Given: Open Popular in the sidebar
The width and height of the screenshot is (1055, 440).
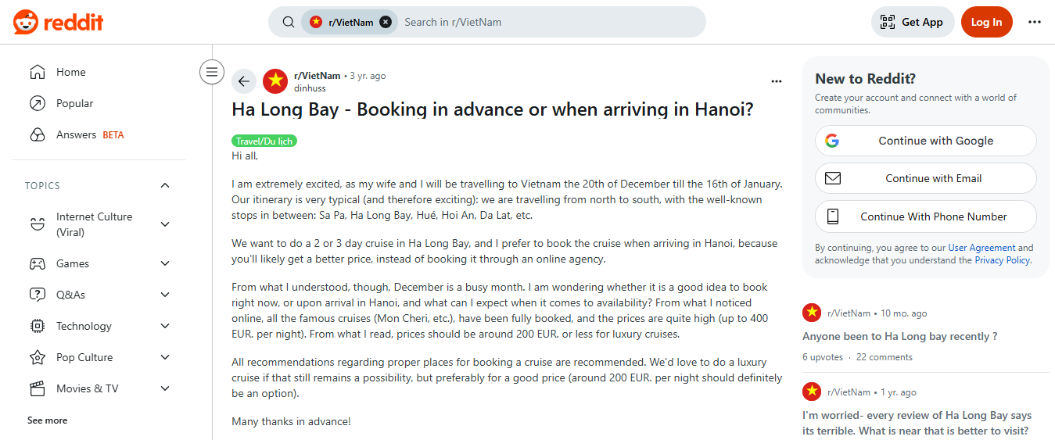Looking at the screenshot, I should (x=74, y=103).
